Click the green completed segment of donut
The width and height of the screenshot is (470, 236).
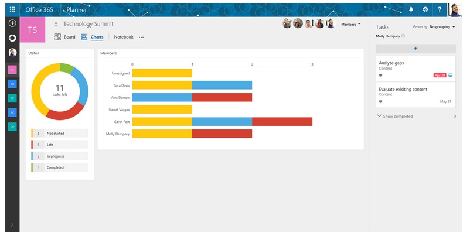[x=66, y=68]
